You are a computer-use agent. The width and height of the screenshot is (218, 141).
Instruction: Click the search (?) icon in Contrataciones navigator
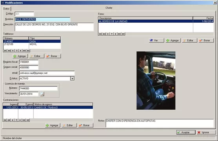pos(16,120)
